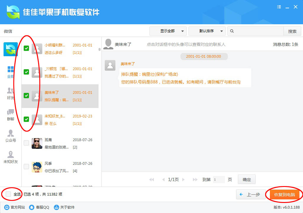Click the app logo in the title bar

tap(13, 12)
